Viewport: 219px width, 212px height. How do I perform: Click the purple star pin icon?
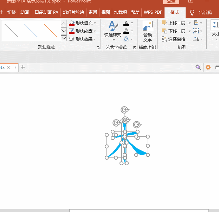pyautogui.click(x=198, y=67)
